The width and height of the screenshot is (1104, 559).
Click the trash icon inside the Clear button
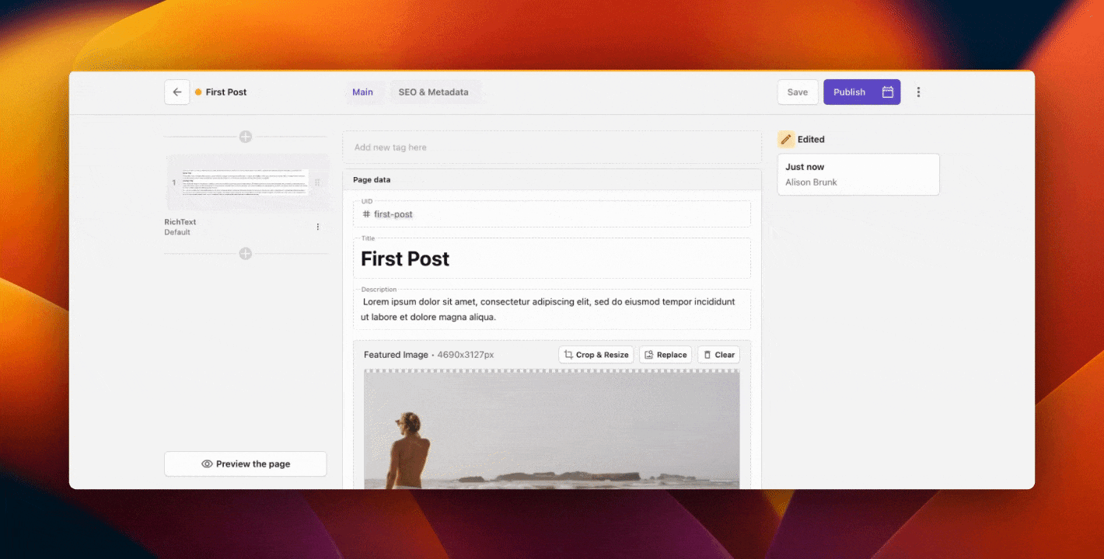coord(706,354)
